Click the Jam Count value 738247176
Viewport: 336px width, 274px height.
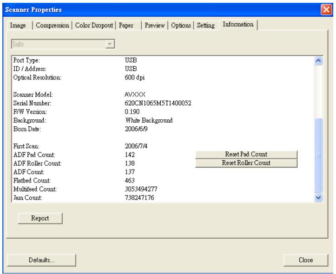point(139,197)
